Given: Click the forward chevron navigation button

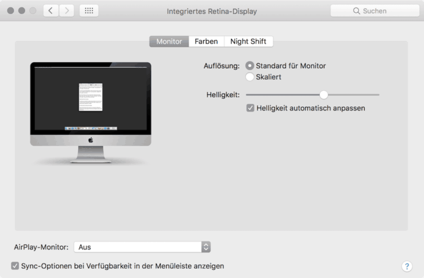Looking at the screenshot, I should tap(66, 11).
